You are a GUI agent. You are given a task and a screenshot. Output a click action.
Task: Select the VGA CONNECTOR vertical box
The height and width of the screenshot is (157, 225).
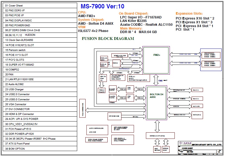click(82, 111)
